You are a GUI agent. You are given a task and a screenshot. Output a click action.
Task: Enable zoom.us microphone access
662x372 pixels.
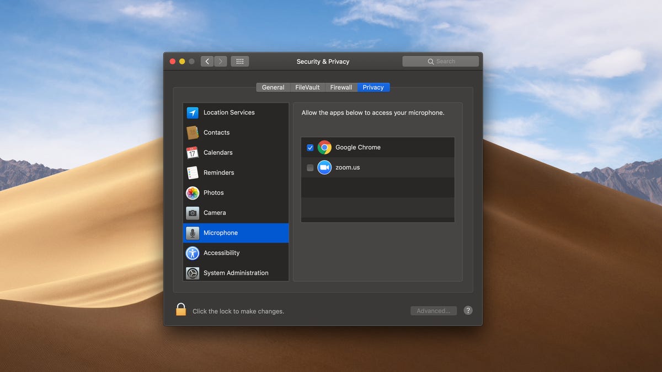pos(310,167)
